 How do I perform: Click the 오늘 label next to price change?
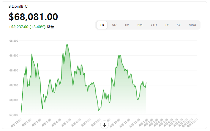50,27
